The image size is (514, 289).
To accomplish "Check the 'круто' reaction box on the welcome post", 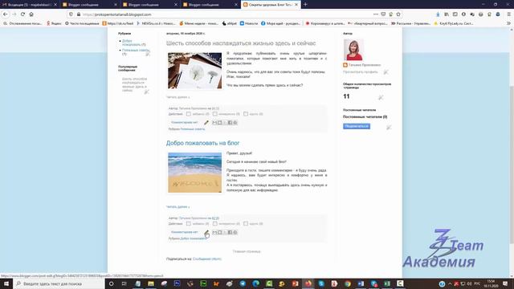I will [246, 223].
